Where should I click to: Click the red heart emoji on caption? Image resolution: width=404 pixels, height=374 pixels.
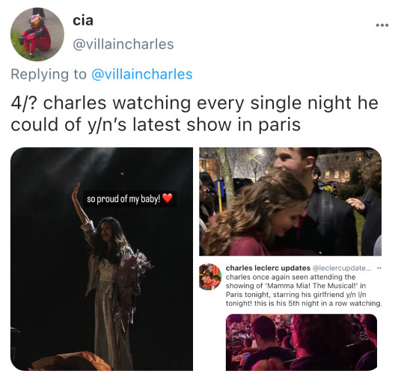click(x=168, y=198)
